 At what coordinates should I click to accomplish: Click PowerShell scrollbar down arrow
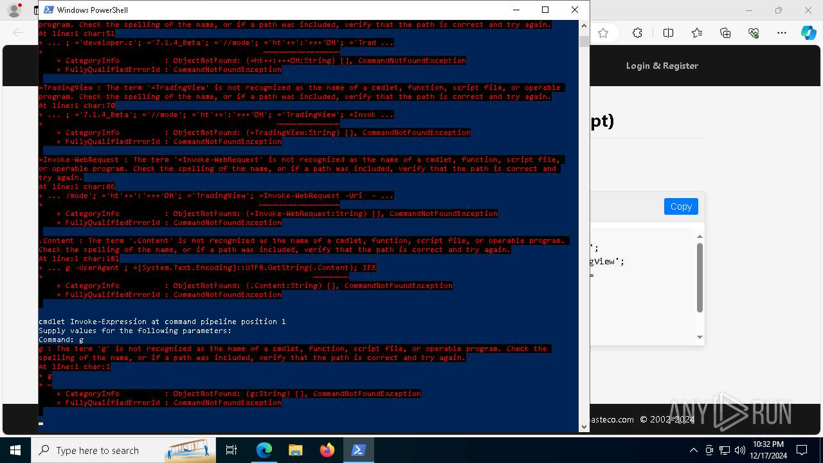pos(584,426)
